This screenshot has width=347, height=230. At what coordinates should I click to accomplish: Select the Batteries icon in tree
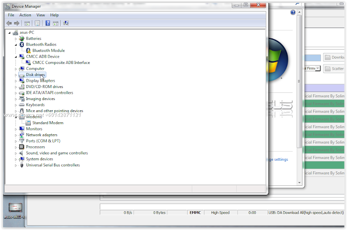[x=22, y=38]
